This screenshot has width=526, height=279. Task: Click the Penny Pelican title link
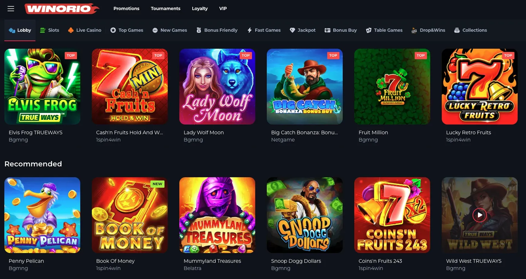tap(26, 261)
